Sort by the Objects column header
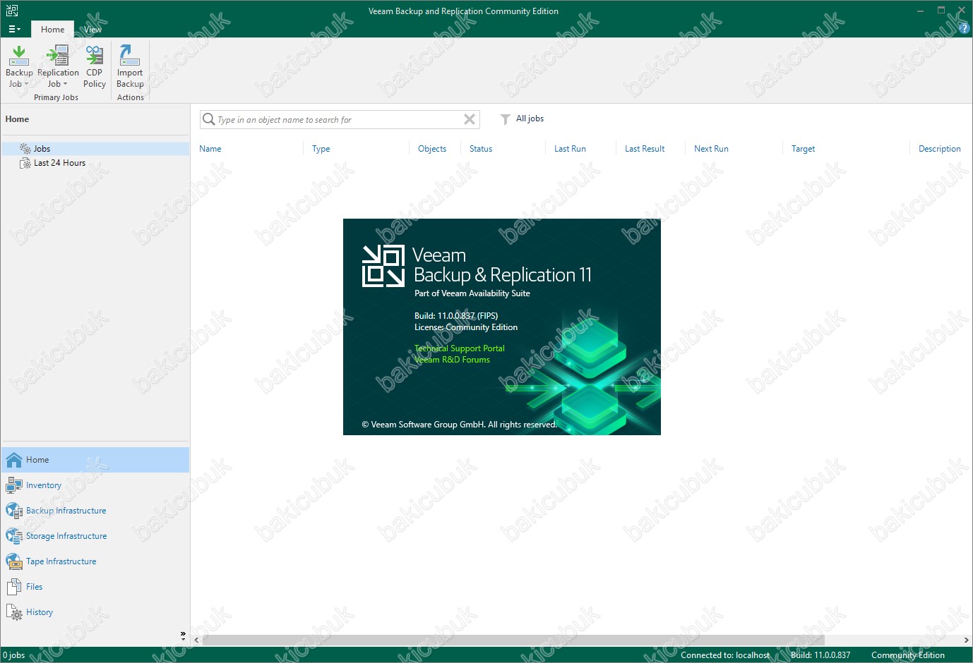The image size is (973, 663). coord(432,149)
